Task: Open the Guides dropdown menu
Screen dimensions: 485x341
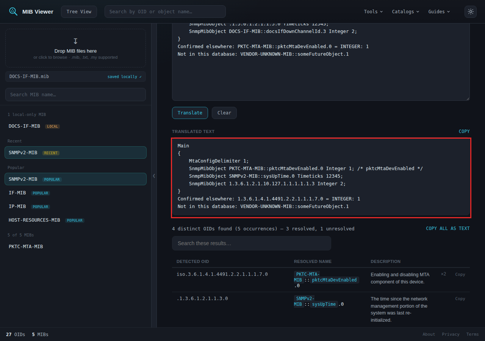Action: [439, 12]
